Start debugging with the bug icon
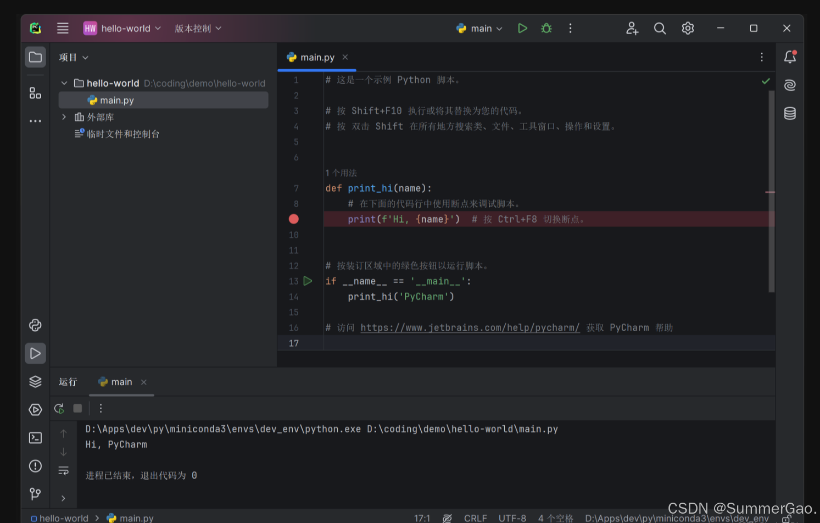The height and width of the screenshot is (523, 820). point(546,28)
